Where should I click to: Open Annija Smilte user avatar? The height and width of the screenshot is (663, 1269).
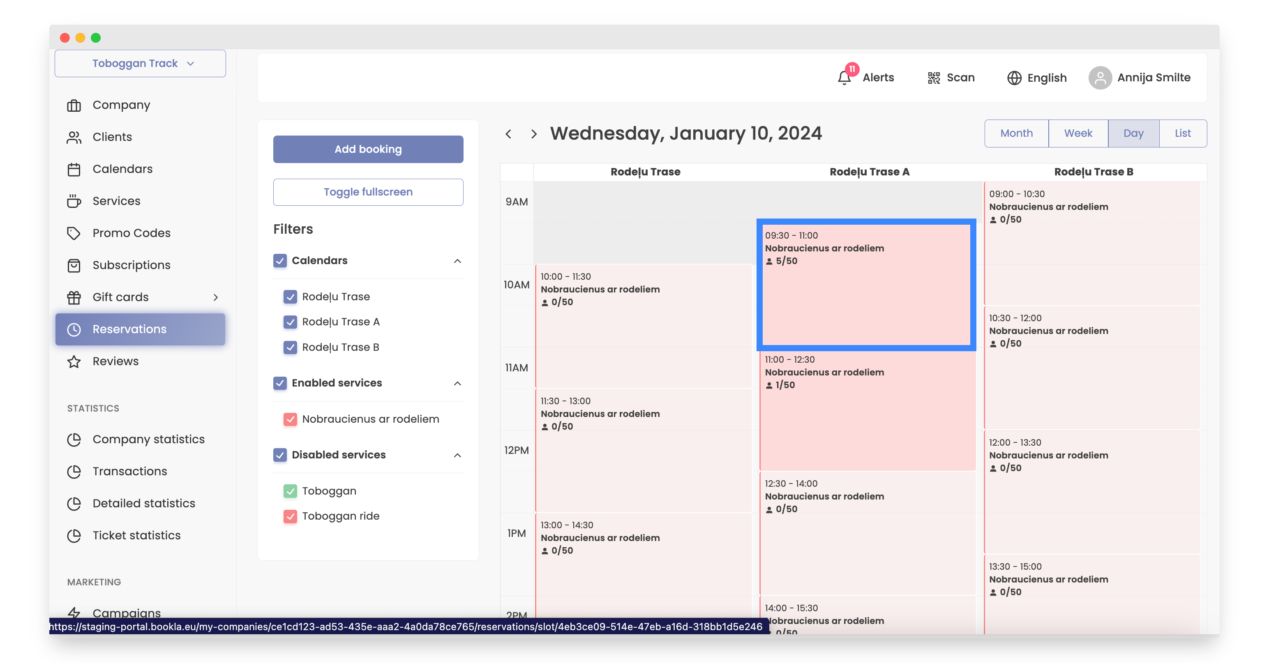coord(1100,78)
